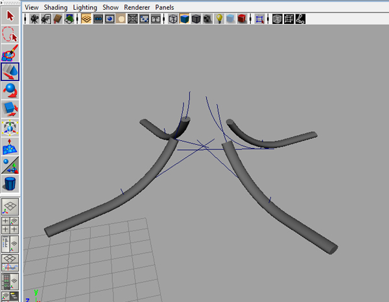Activate the Lasso selection tool
Viewport: 389px width, 302px height.
coord(10,34)
